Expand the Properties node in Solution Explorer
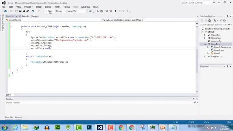This screenshot has height=131, width=233. click(x=205, y=35)
